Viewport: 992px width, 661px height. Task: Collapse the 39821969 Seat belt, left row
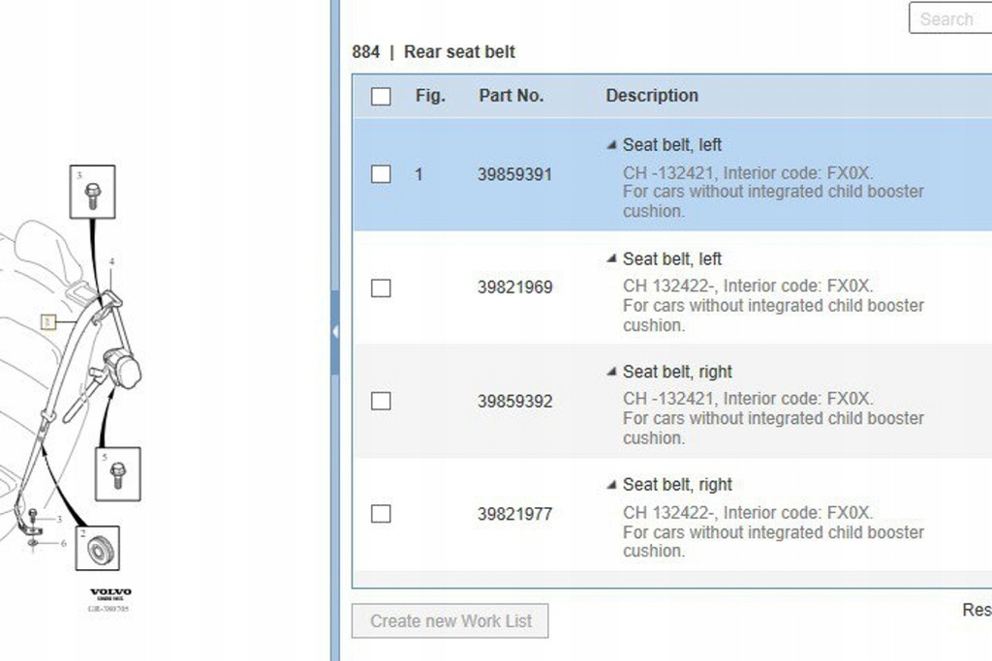(611, 258)
